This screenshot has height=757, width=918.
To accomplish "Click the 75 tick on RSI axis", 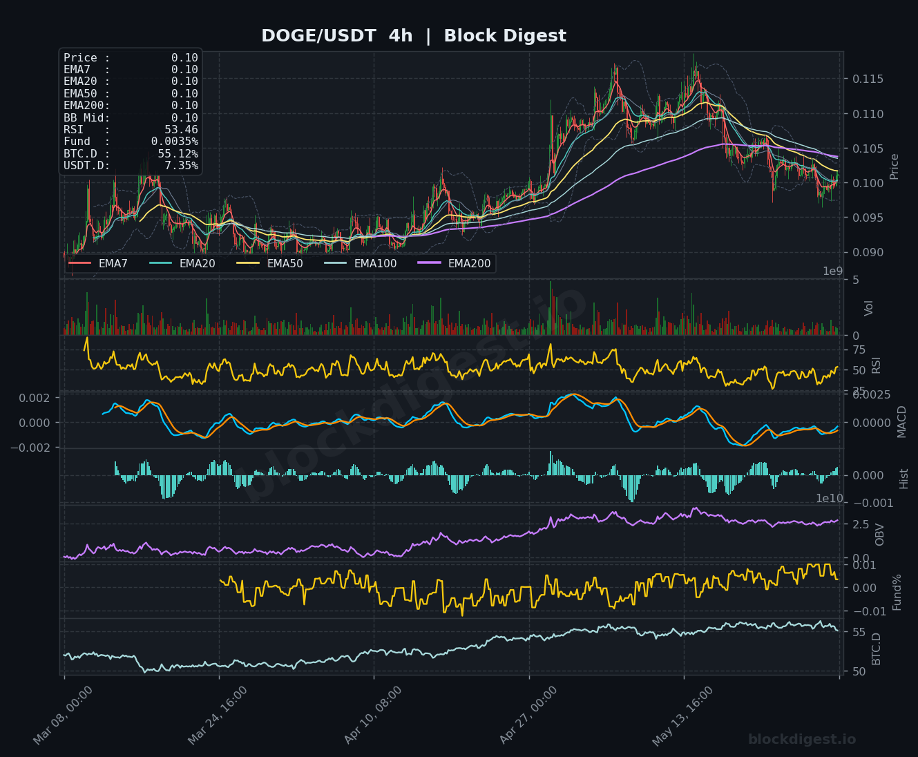I will click(859, 350).
